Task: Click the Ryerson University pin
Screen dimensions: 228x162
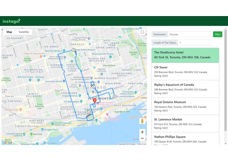Action: [102, 74]
